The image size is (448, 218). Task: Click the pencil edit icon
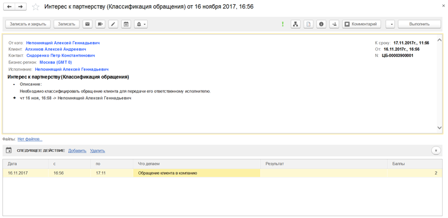coord(113,24)
